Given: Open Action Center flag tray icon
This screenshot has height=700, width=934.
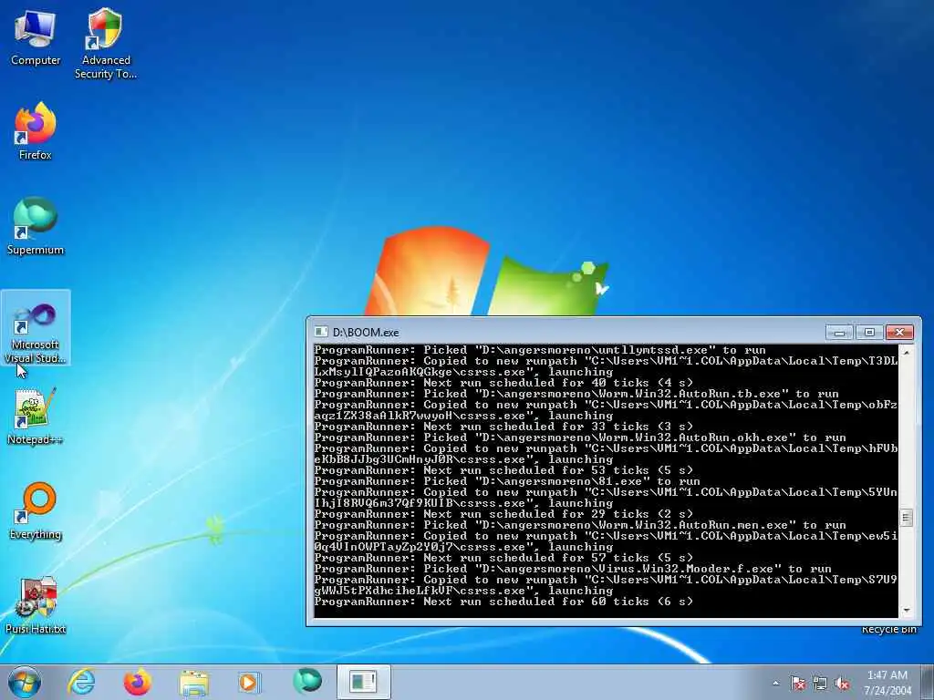Looking at the screenshot, I should [x=798, y=684].
